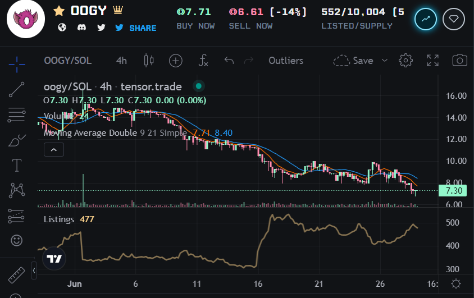Click the SELL NOW price

point(246,12)
